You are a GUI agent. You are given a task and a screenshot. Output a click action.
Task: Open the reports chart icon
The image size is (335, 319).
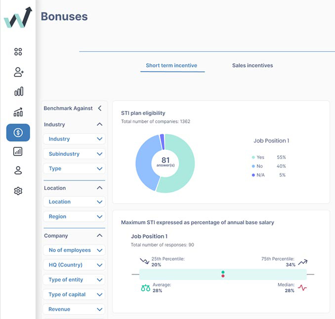tap(18, 151)
